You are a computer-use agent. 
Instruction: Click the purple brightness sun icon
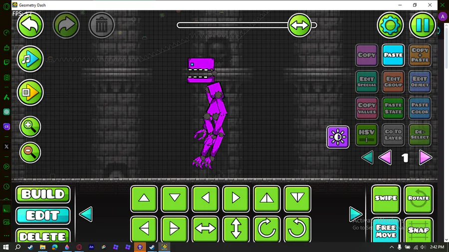[338, 137]
